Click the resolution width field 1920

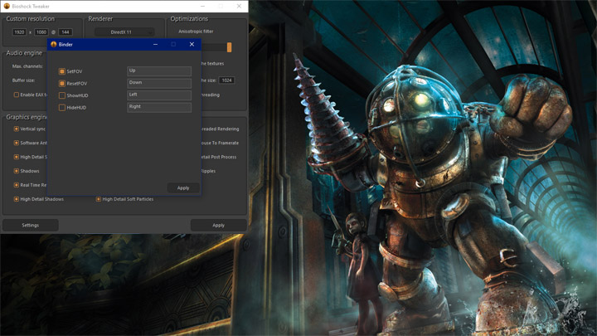[19, 32]
